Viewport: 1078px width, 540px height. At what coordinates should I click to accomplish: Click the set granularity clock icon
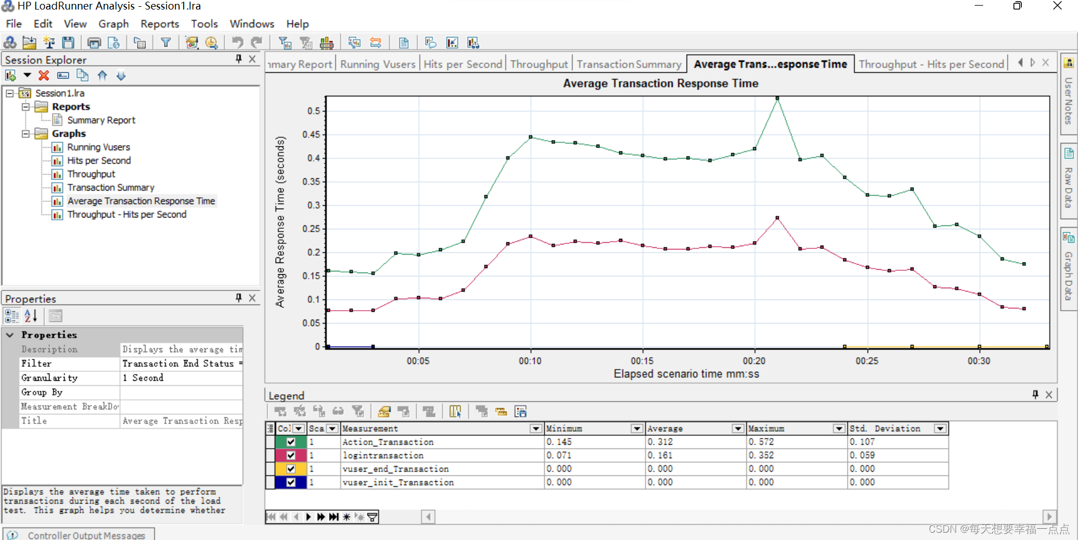212,43
